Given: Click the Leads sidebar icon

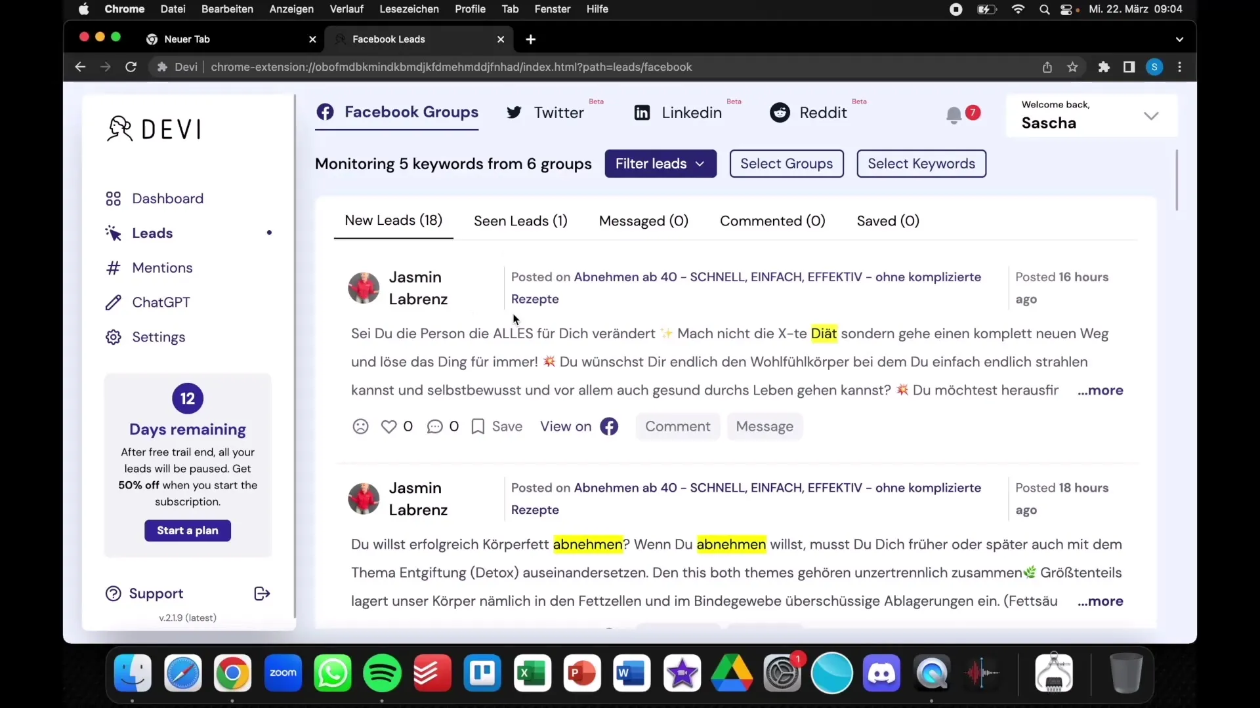Looking at the screenshot, I should pos(114,233).
